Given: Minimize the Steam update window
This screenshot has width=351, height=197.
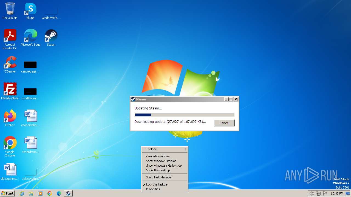Looking at the screenshot, I should pyautogui.click(x=226, y=99).
